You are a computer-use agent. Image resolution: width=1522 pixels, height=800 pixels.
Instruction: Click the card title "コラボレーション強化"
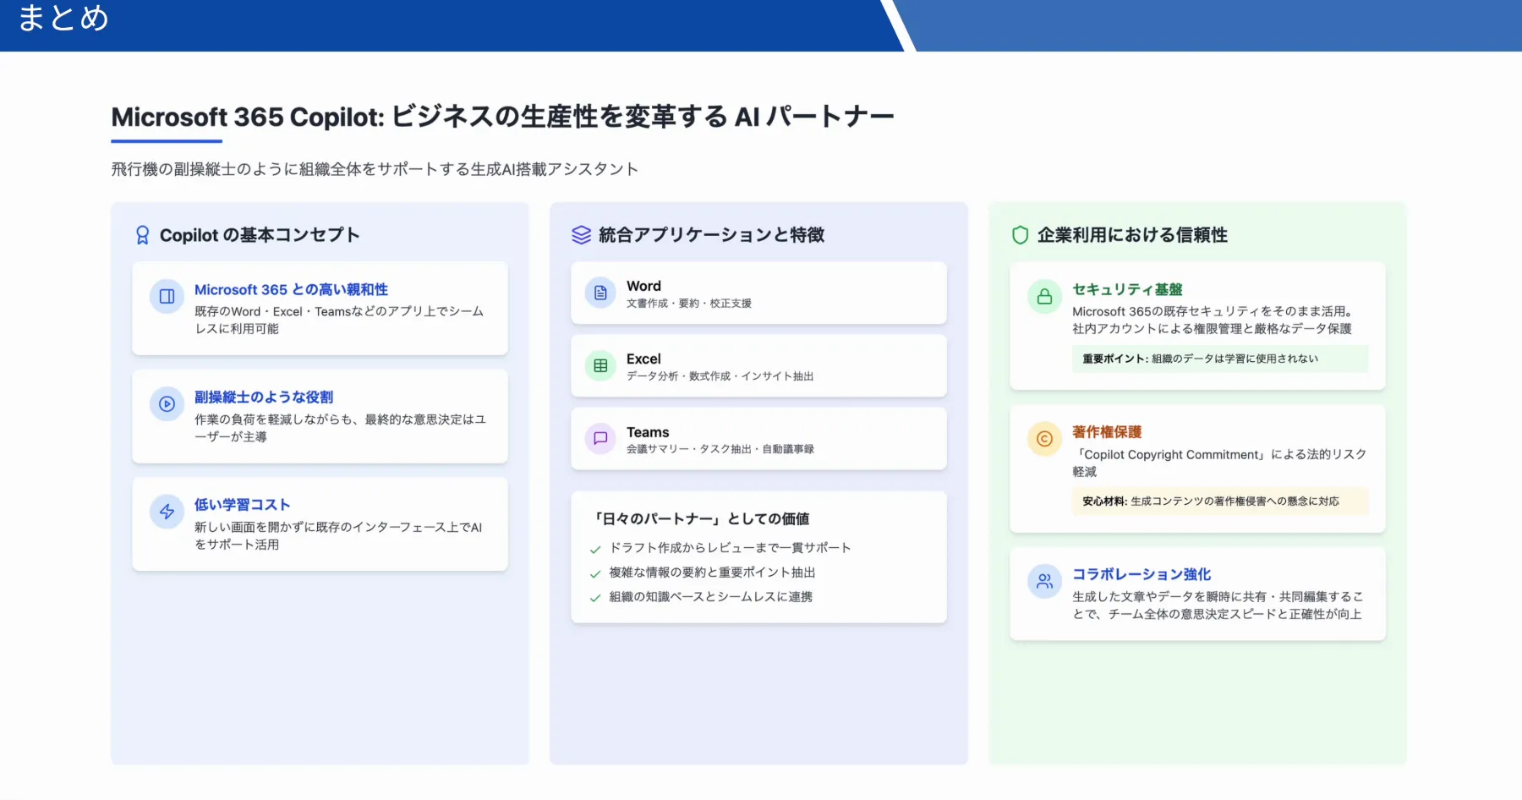point(1141,574)
